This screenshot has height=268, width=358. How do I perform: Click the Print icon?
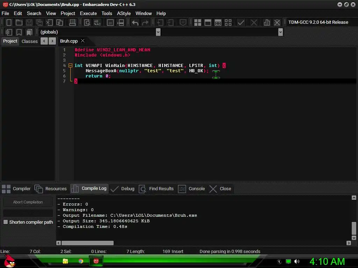[x=72, y=23]
